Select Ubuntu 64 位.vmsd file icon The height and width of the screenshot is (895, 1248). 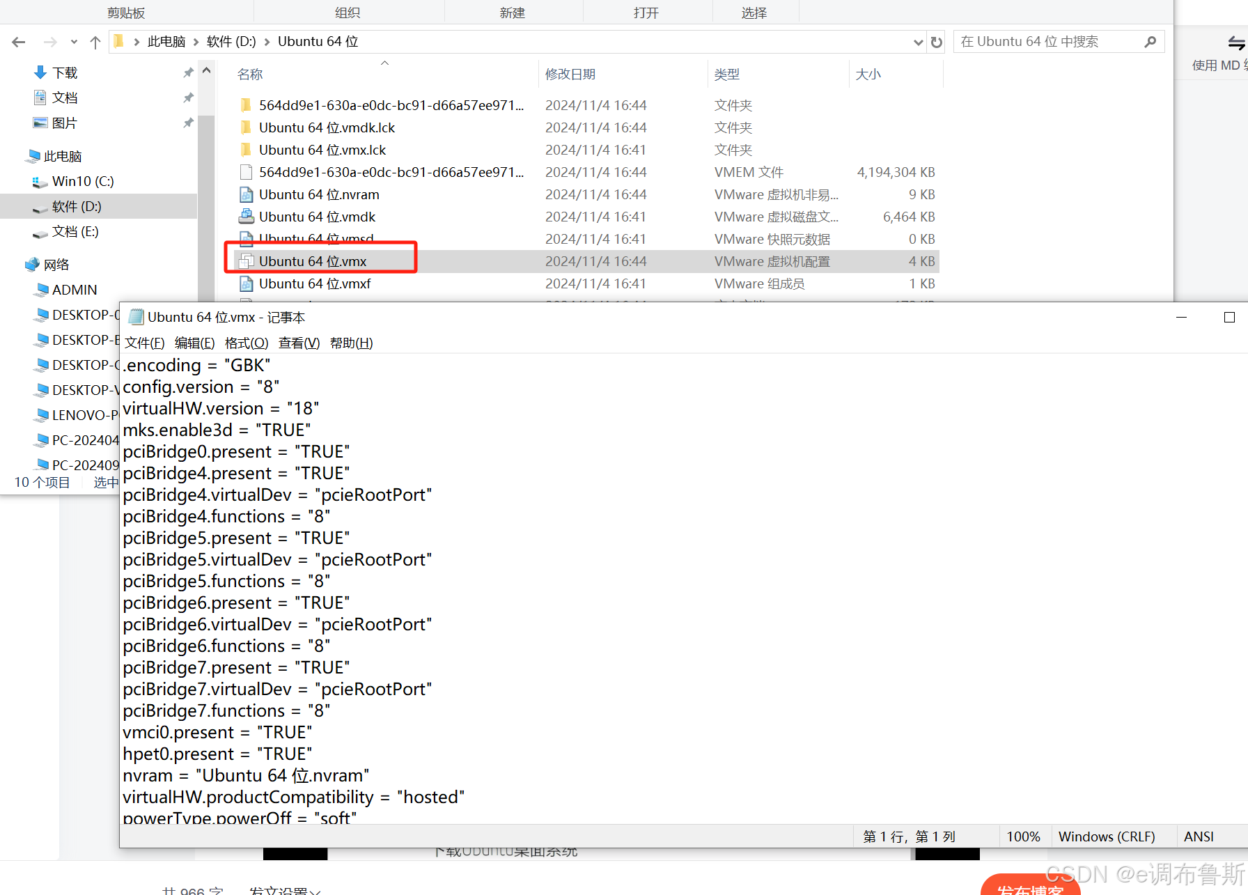pyautogui.click(x=246, y=239)
